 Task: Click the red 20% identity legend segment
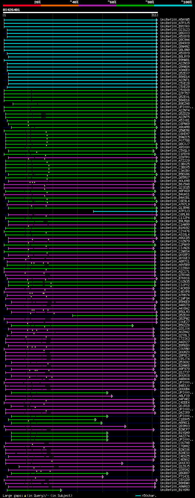pos(22,5)
